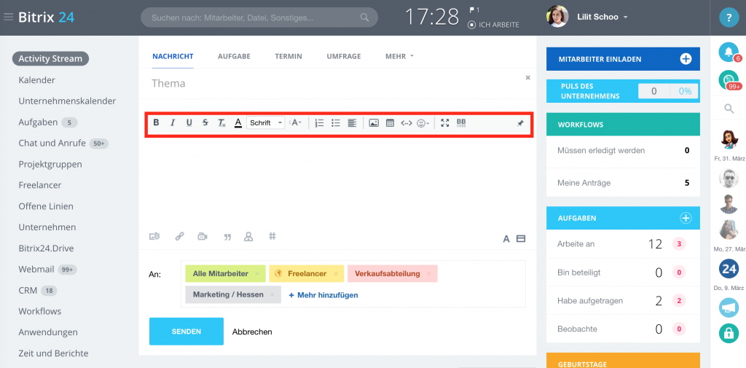Close the Thema subject field

527,77
